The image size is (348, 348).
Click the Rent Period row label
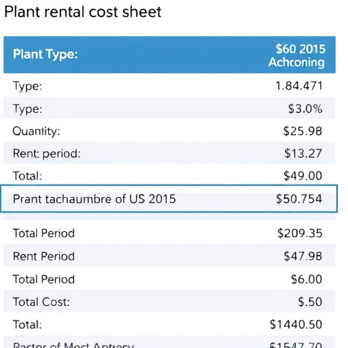(43, 256)
